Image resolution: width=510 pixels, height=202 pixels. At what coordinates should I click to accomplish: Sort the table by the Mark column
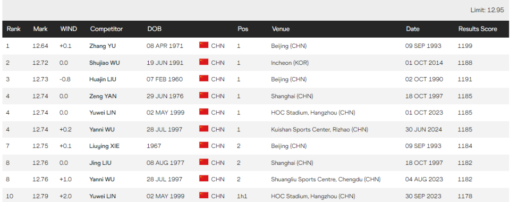(x=40, y=29)
